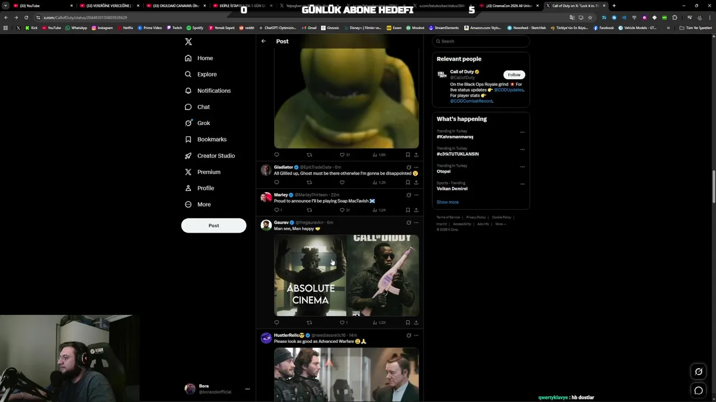716x402 pixels.
Task: Bookmark Gaurav's post
Action: coord(408,323)
